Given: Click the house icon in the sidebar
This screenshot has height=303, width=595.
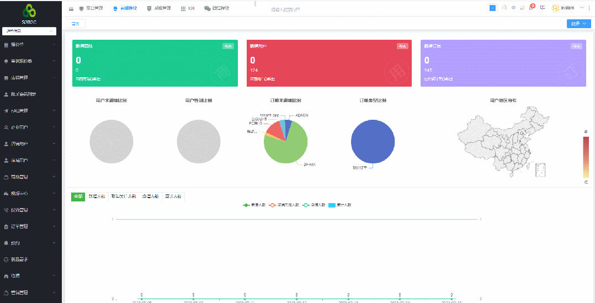Looking at the screenshot, I should point(6,276).
